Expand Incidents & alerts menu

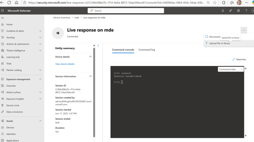click(40, 31)
